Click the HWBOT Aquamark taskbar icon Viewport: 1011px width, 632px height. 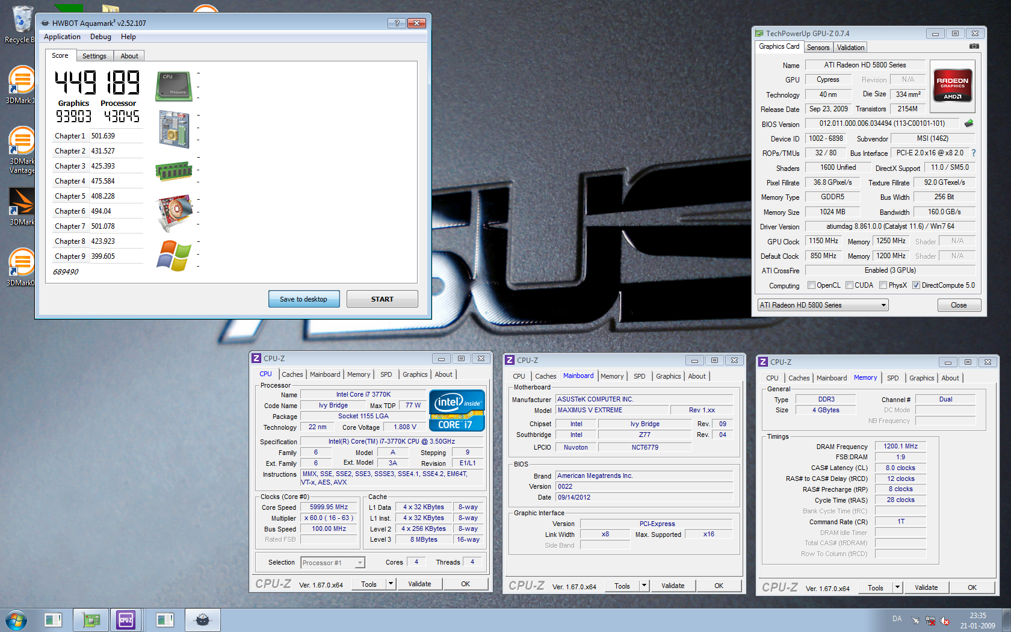(x=203, y=619)
